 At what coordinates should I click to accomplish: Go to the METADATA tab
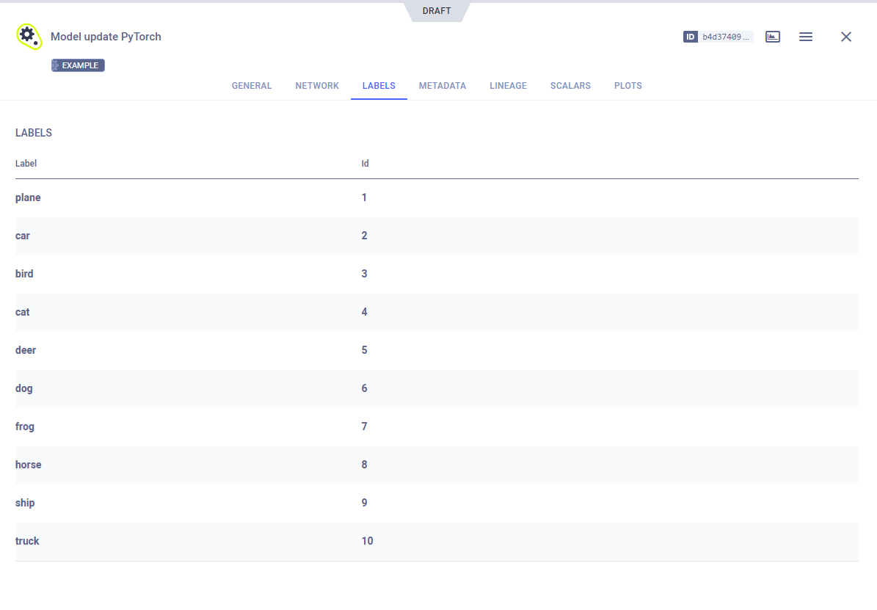[443, 86]
